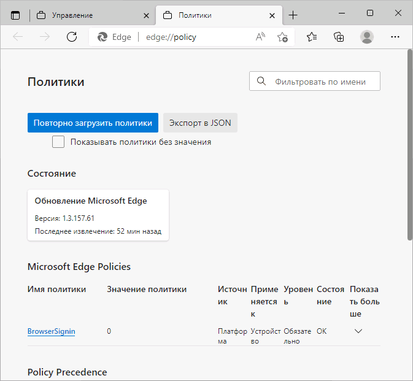Open the BrowserSignin policy link
The image size is (413, 381).
52,331
